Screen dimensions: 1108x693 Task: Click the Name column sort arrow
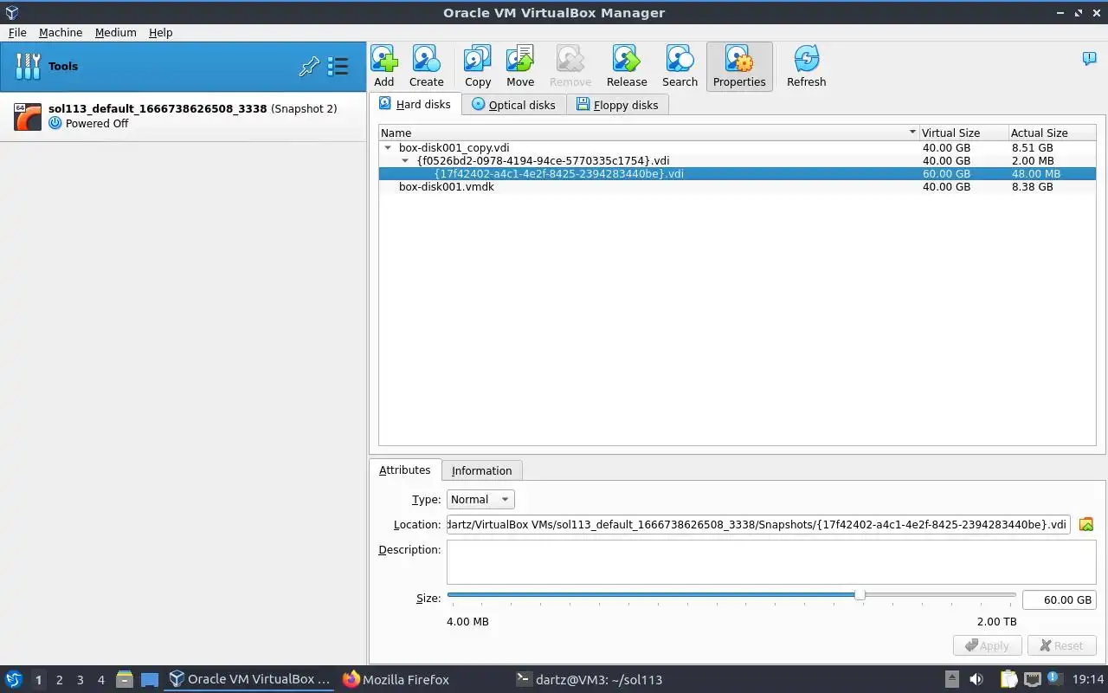coord(912,133)
